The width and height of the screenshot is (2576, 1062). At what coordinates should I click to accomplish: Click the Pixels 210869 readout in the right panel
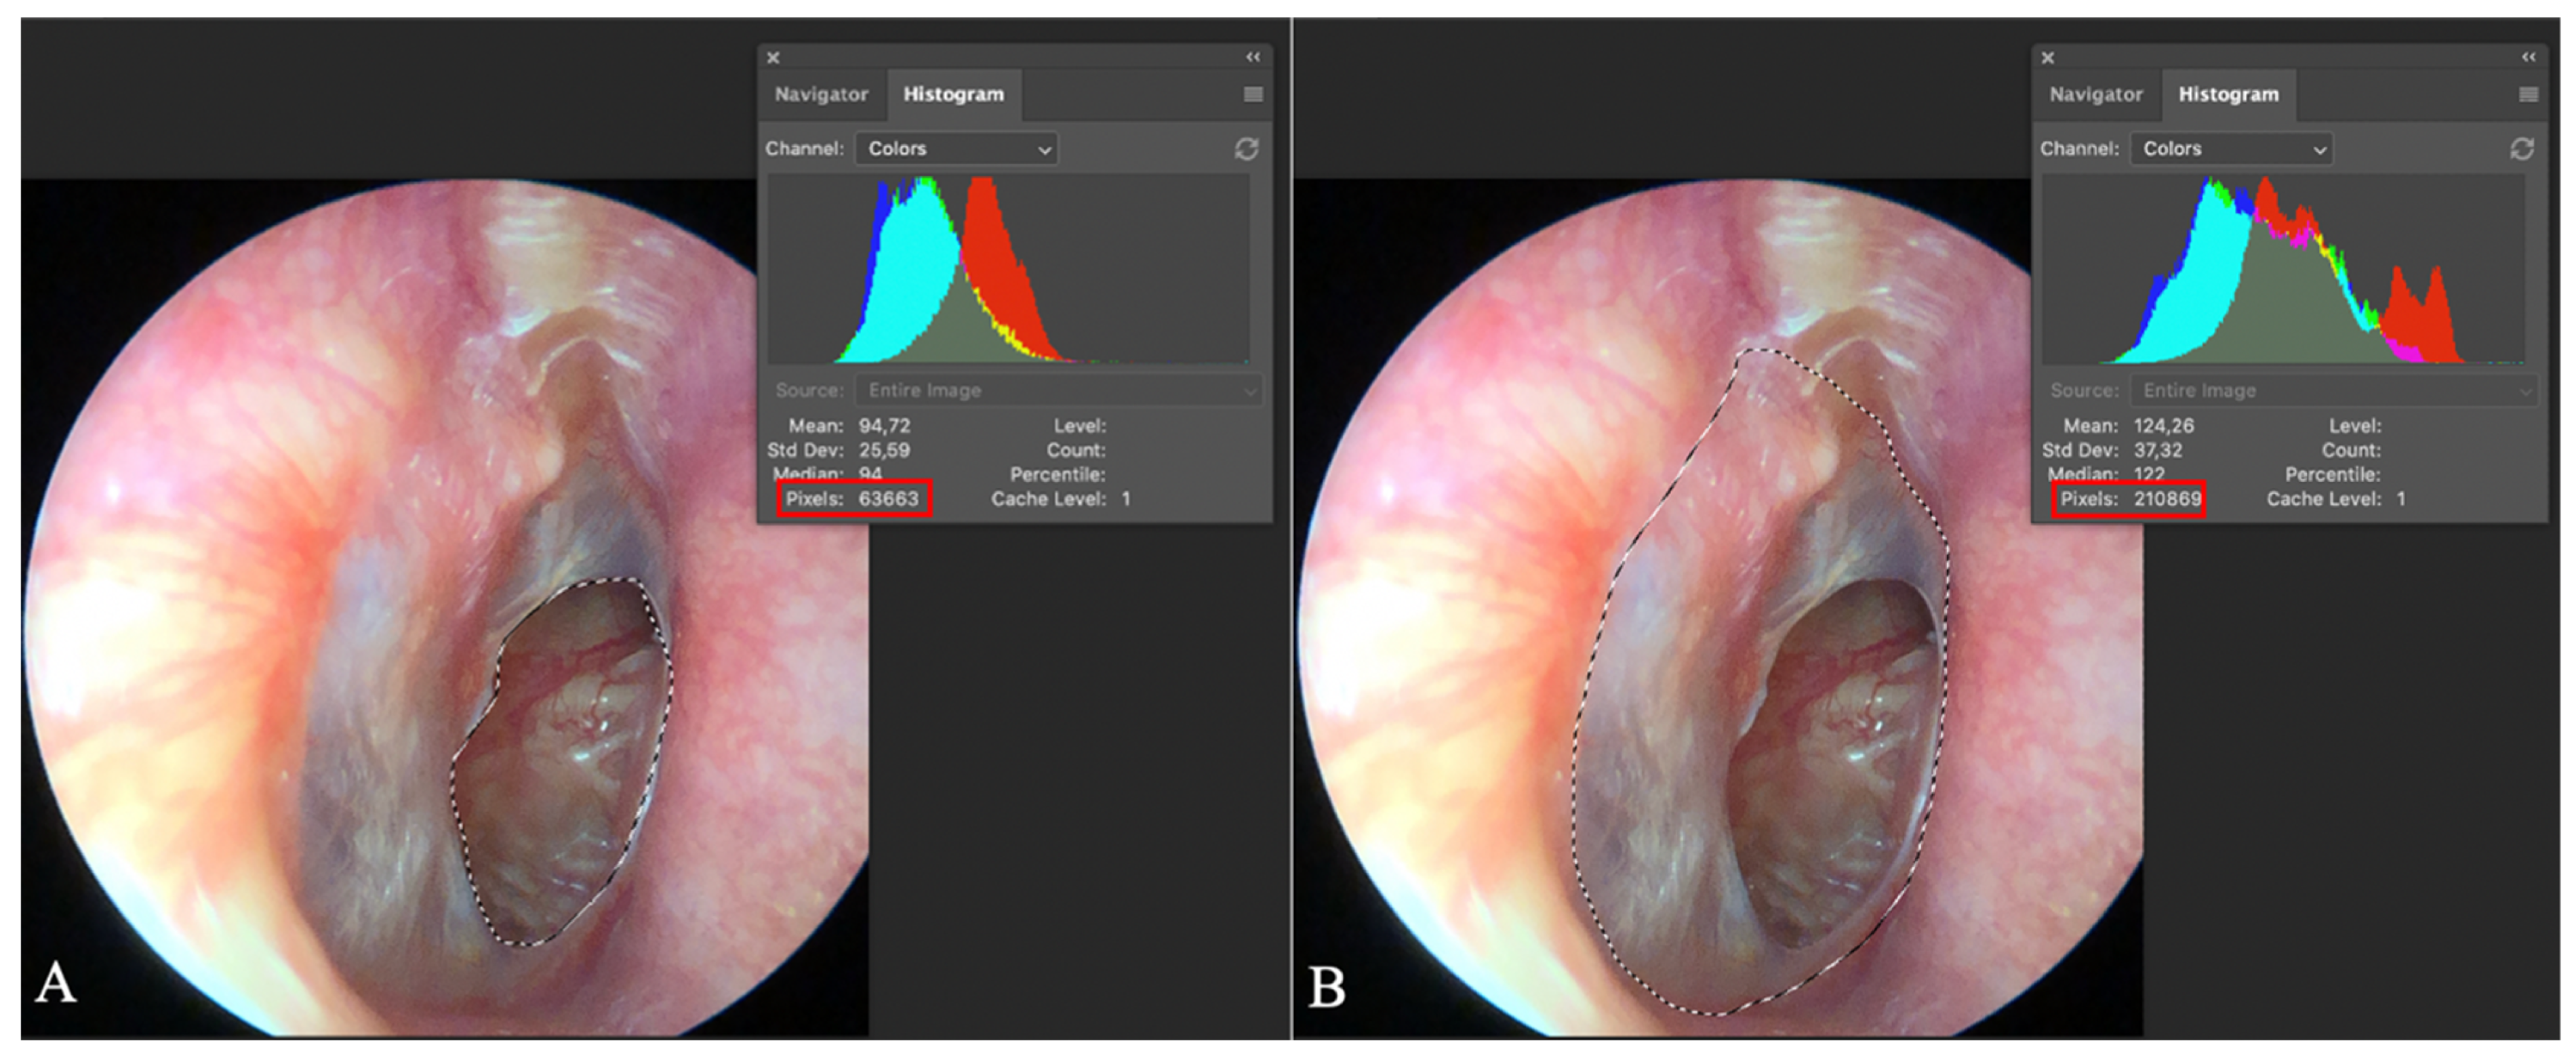[x=2129, y=498]
